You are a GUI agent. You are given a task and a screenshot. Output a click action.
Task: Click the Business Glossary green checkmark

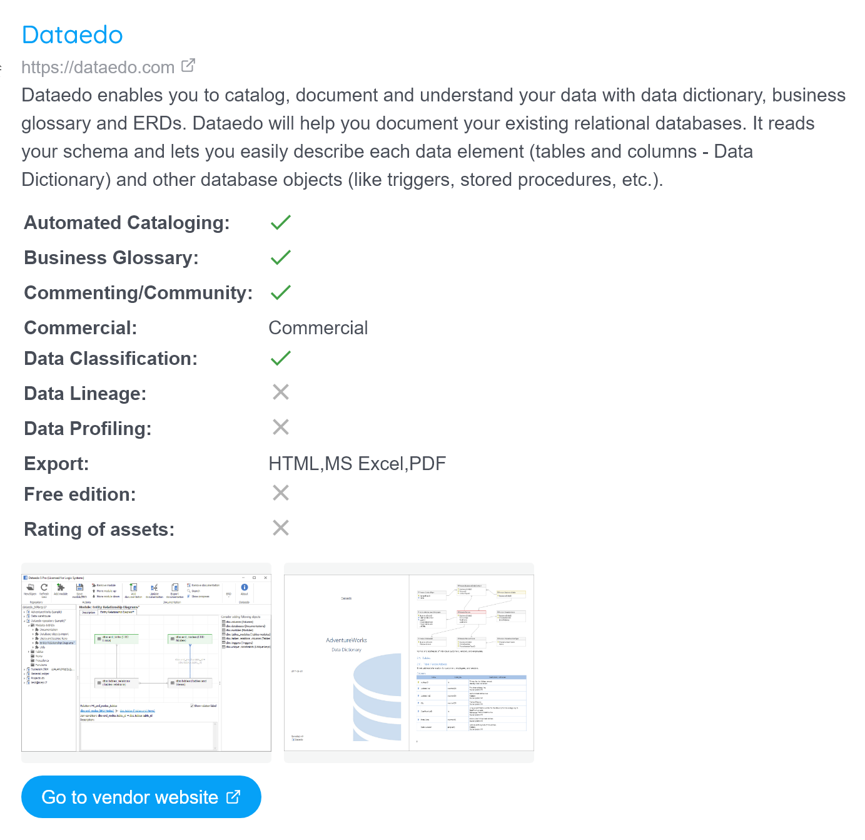281,257
